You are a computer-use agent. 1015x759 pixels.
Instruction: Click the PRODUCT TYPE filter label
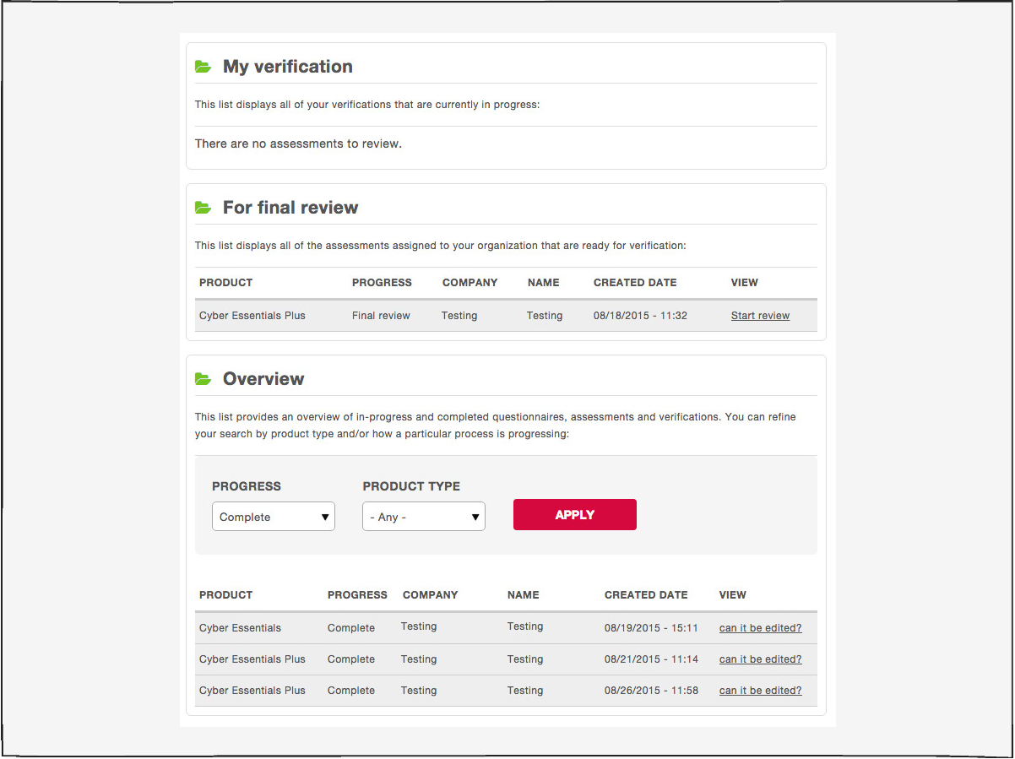point(411,486)
